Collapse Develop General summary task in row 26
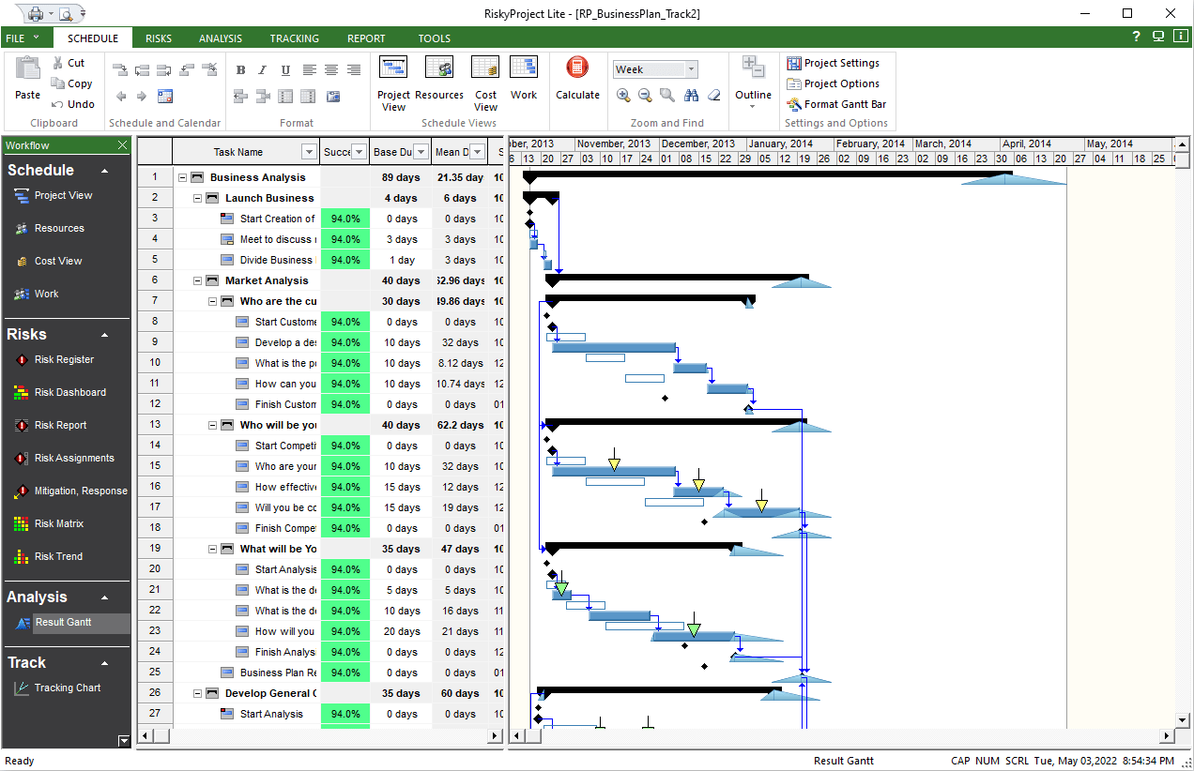 click(x=197, y=693)
